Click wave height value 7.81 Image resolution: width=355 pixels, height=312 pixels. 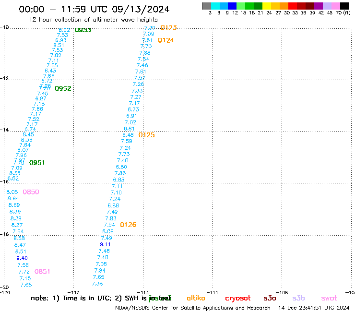(147, 40)
